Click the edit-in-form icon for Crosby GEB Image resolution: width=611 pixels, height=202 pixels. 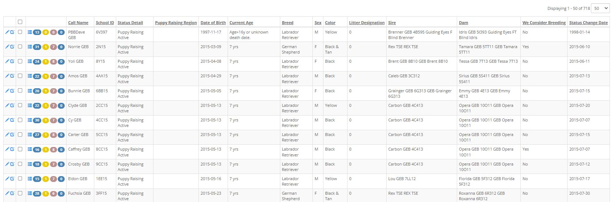[x=12, y=164]
